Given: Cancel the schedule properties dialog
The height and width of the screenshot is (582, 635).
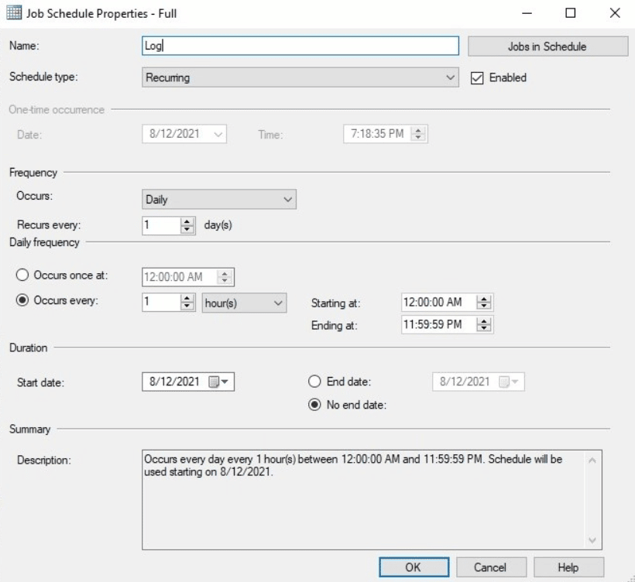Looking at the screenshot, I should [x=491, y=567].
